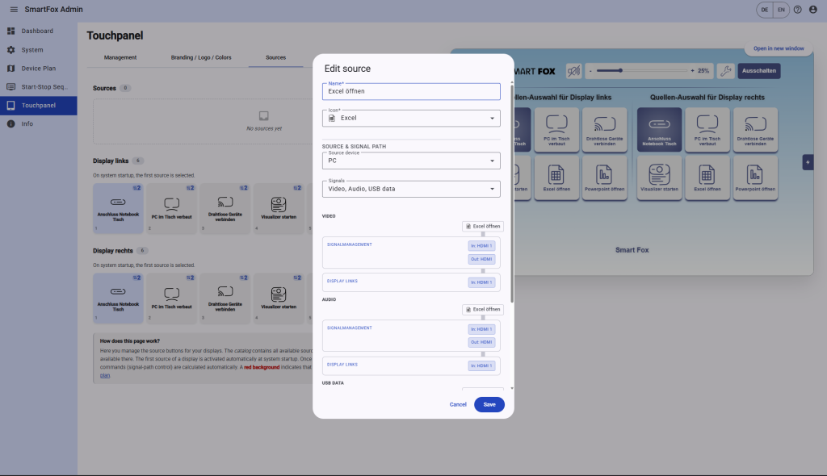Select Touchpanel in the sidebar
The image size is (827, 476).
pos(39,106)
